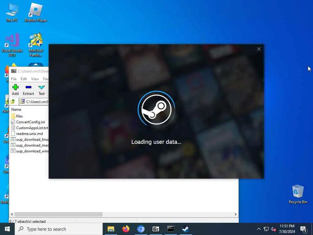Screen dimensions: 313x235
Task: Click the muted volume tray icon
Action: pos(273,229)
